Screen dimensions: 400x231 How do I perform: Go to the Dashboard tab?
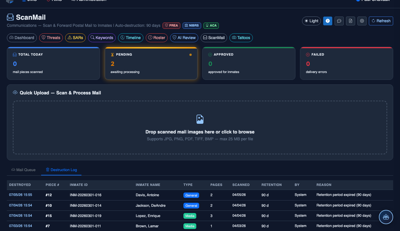click(x=22, y=38)
